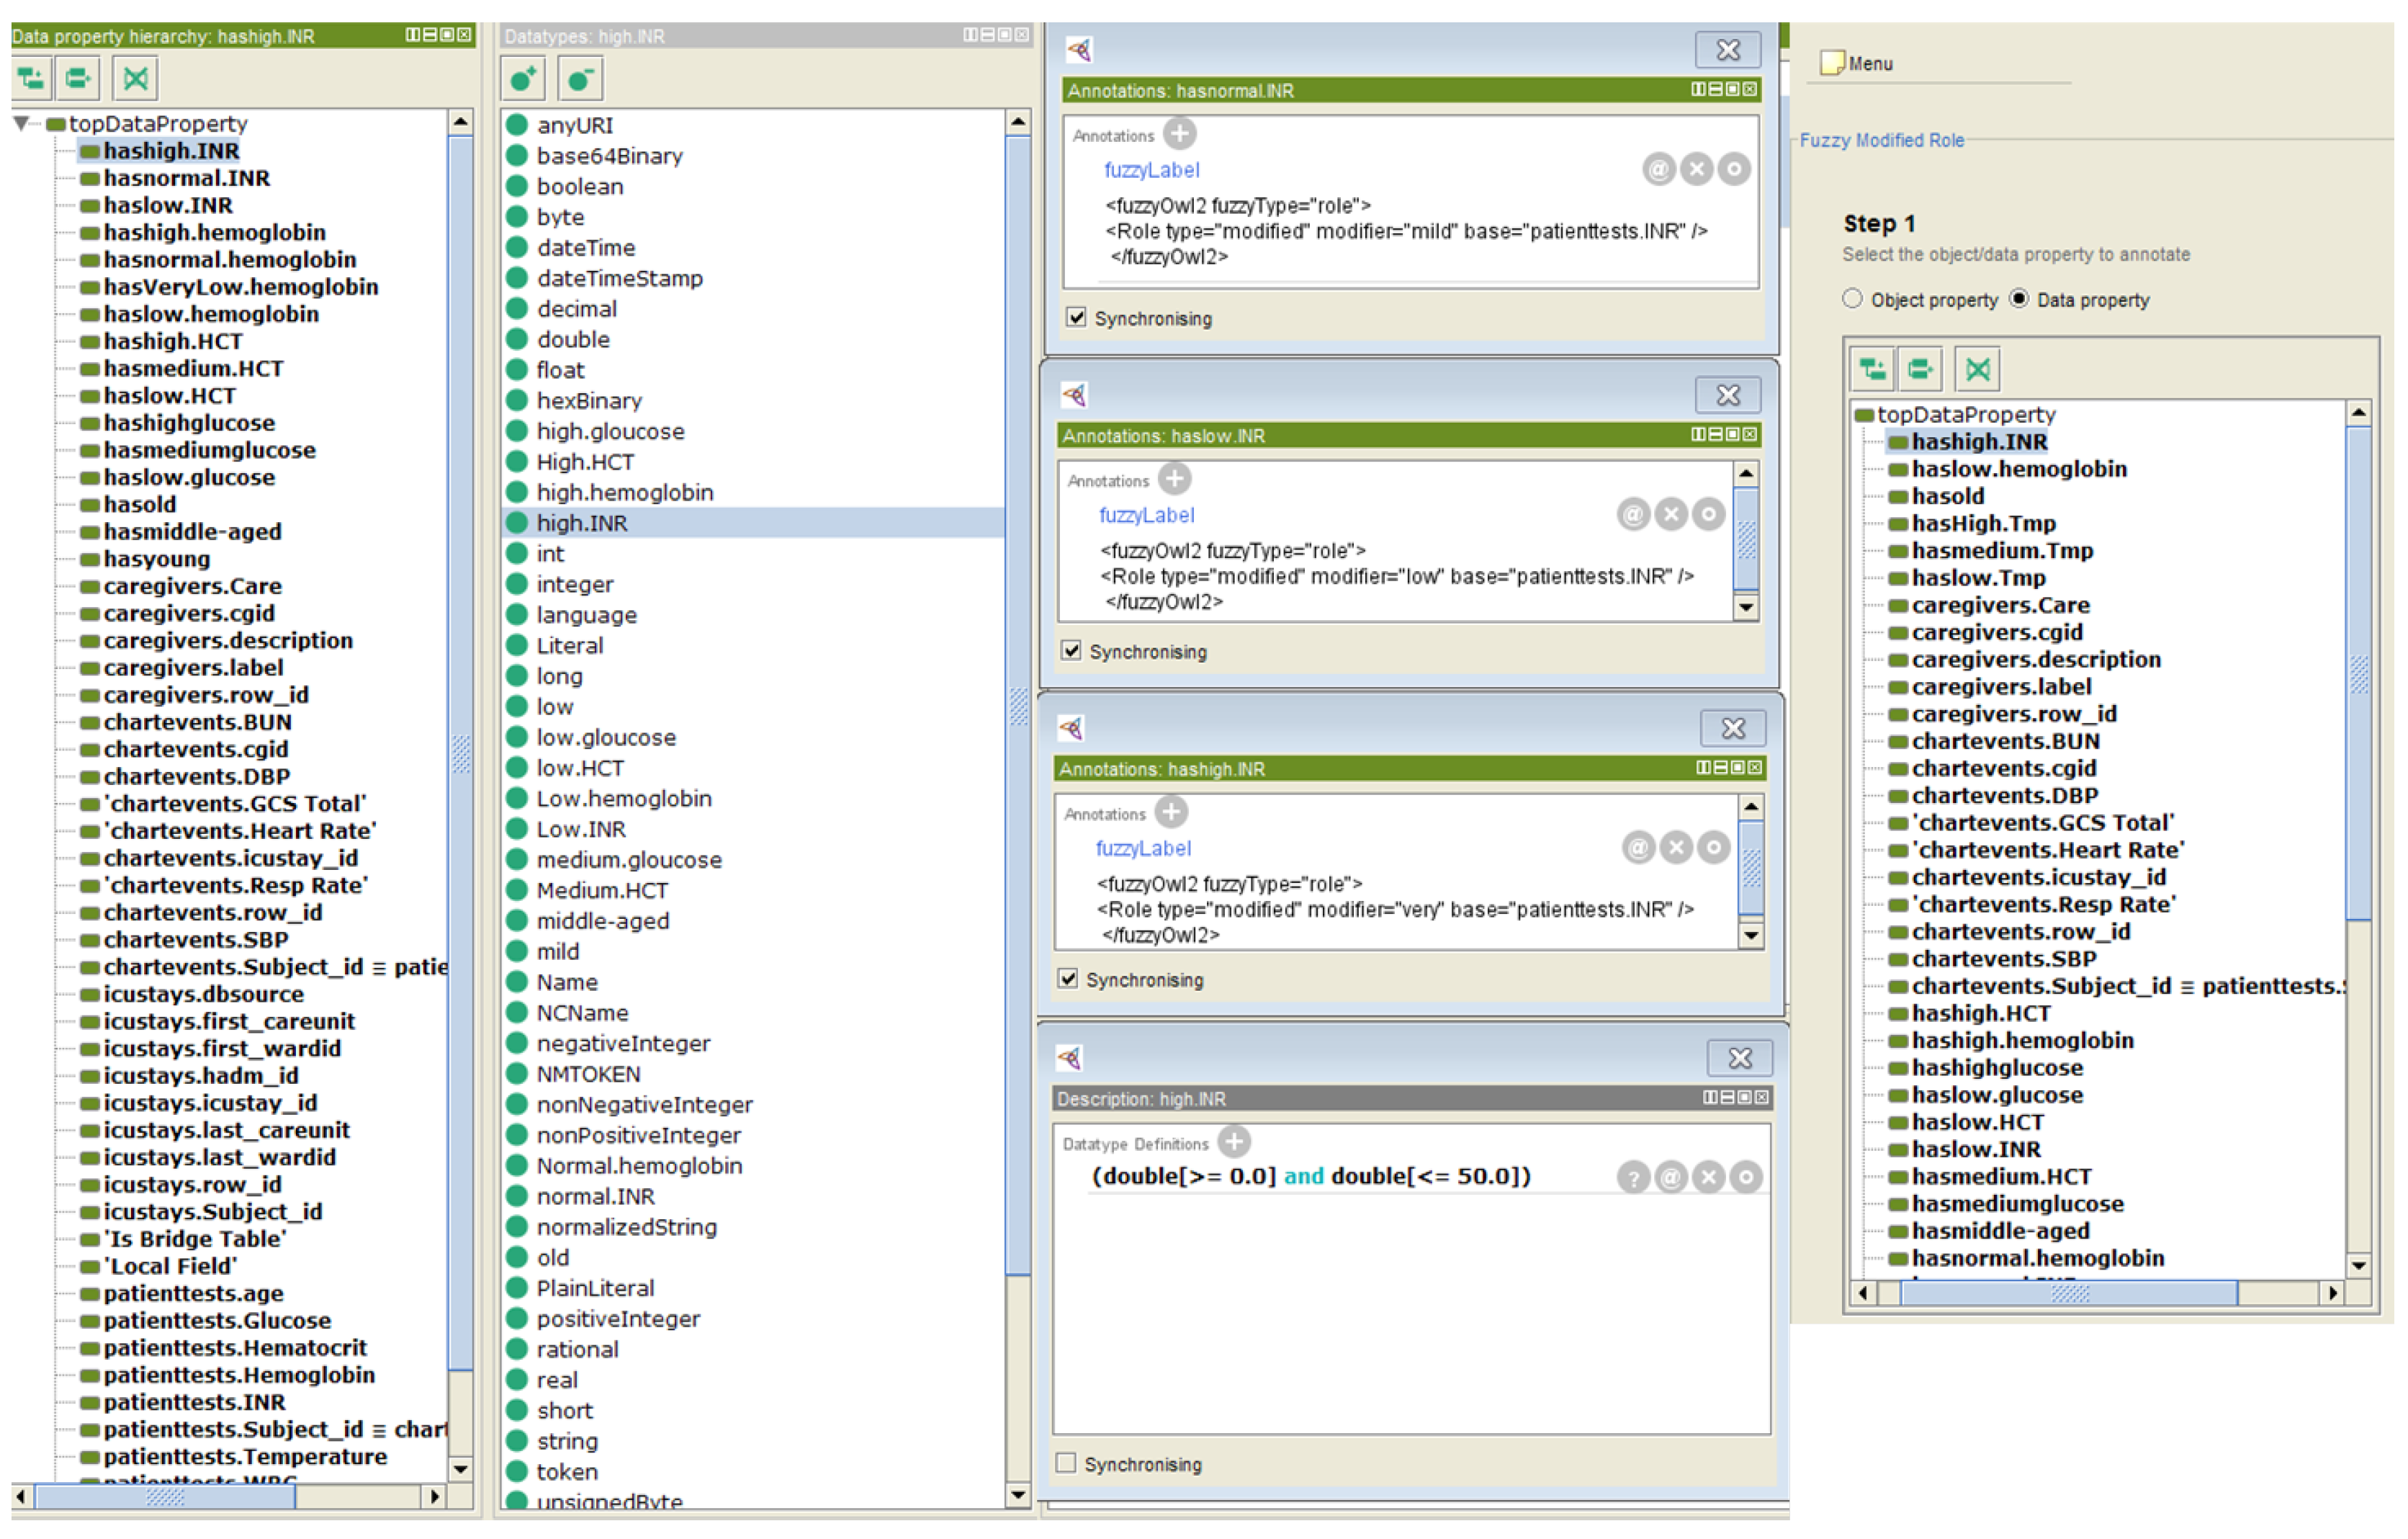Add datatype definition plus icon
This screenshot has width=2408, height=1539.
1234,1142
